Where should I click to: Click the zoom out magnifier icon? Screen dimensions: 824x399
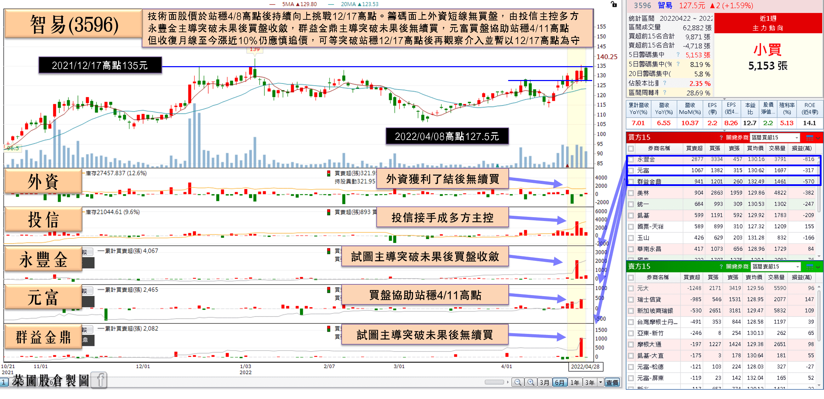pyautogui.click(x=518, y=382)
